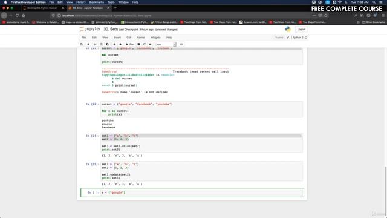The image size is (387, 218).
Task: Open the page actions ellipsis in the address bar
Action: click(x=314, y=15)
